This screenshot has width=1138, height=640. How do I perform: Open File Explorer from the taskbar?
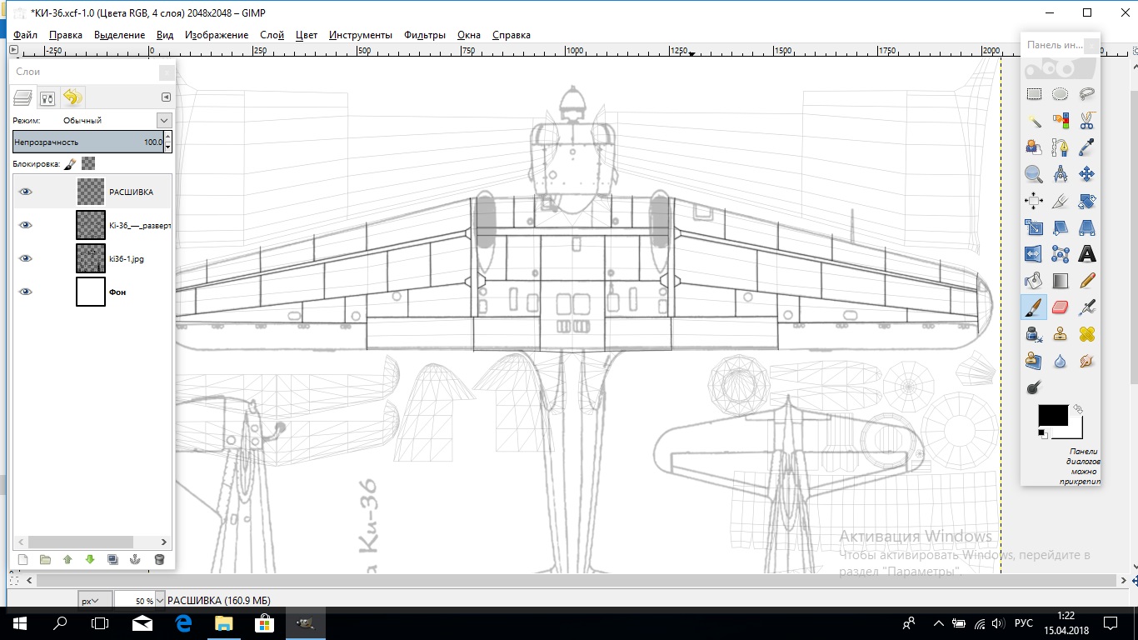224,623
